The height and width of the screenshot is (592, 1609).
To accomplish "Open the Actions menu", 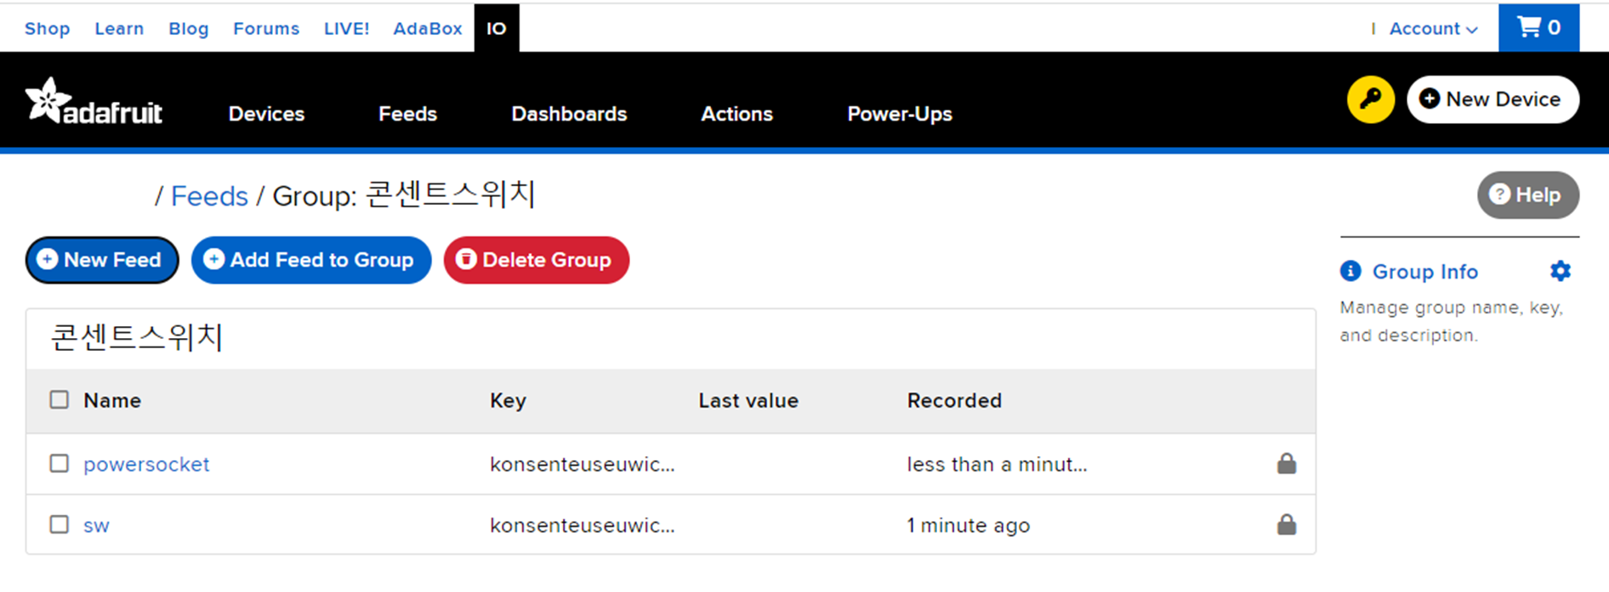I will tap(736, 114).
